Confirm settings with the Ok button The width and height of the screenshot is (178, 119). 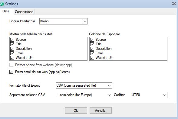point(76,111)
